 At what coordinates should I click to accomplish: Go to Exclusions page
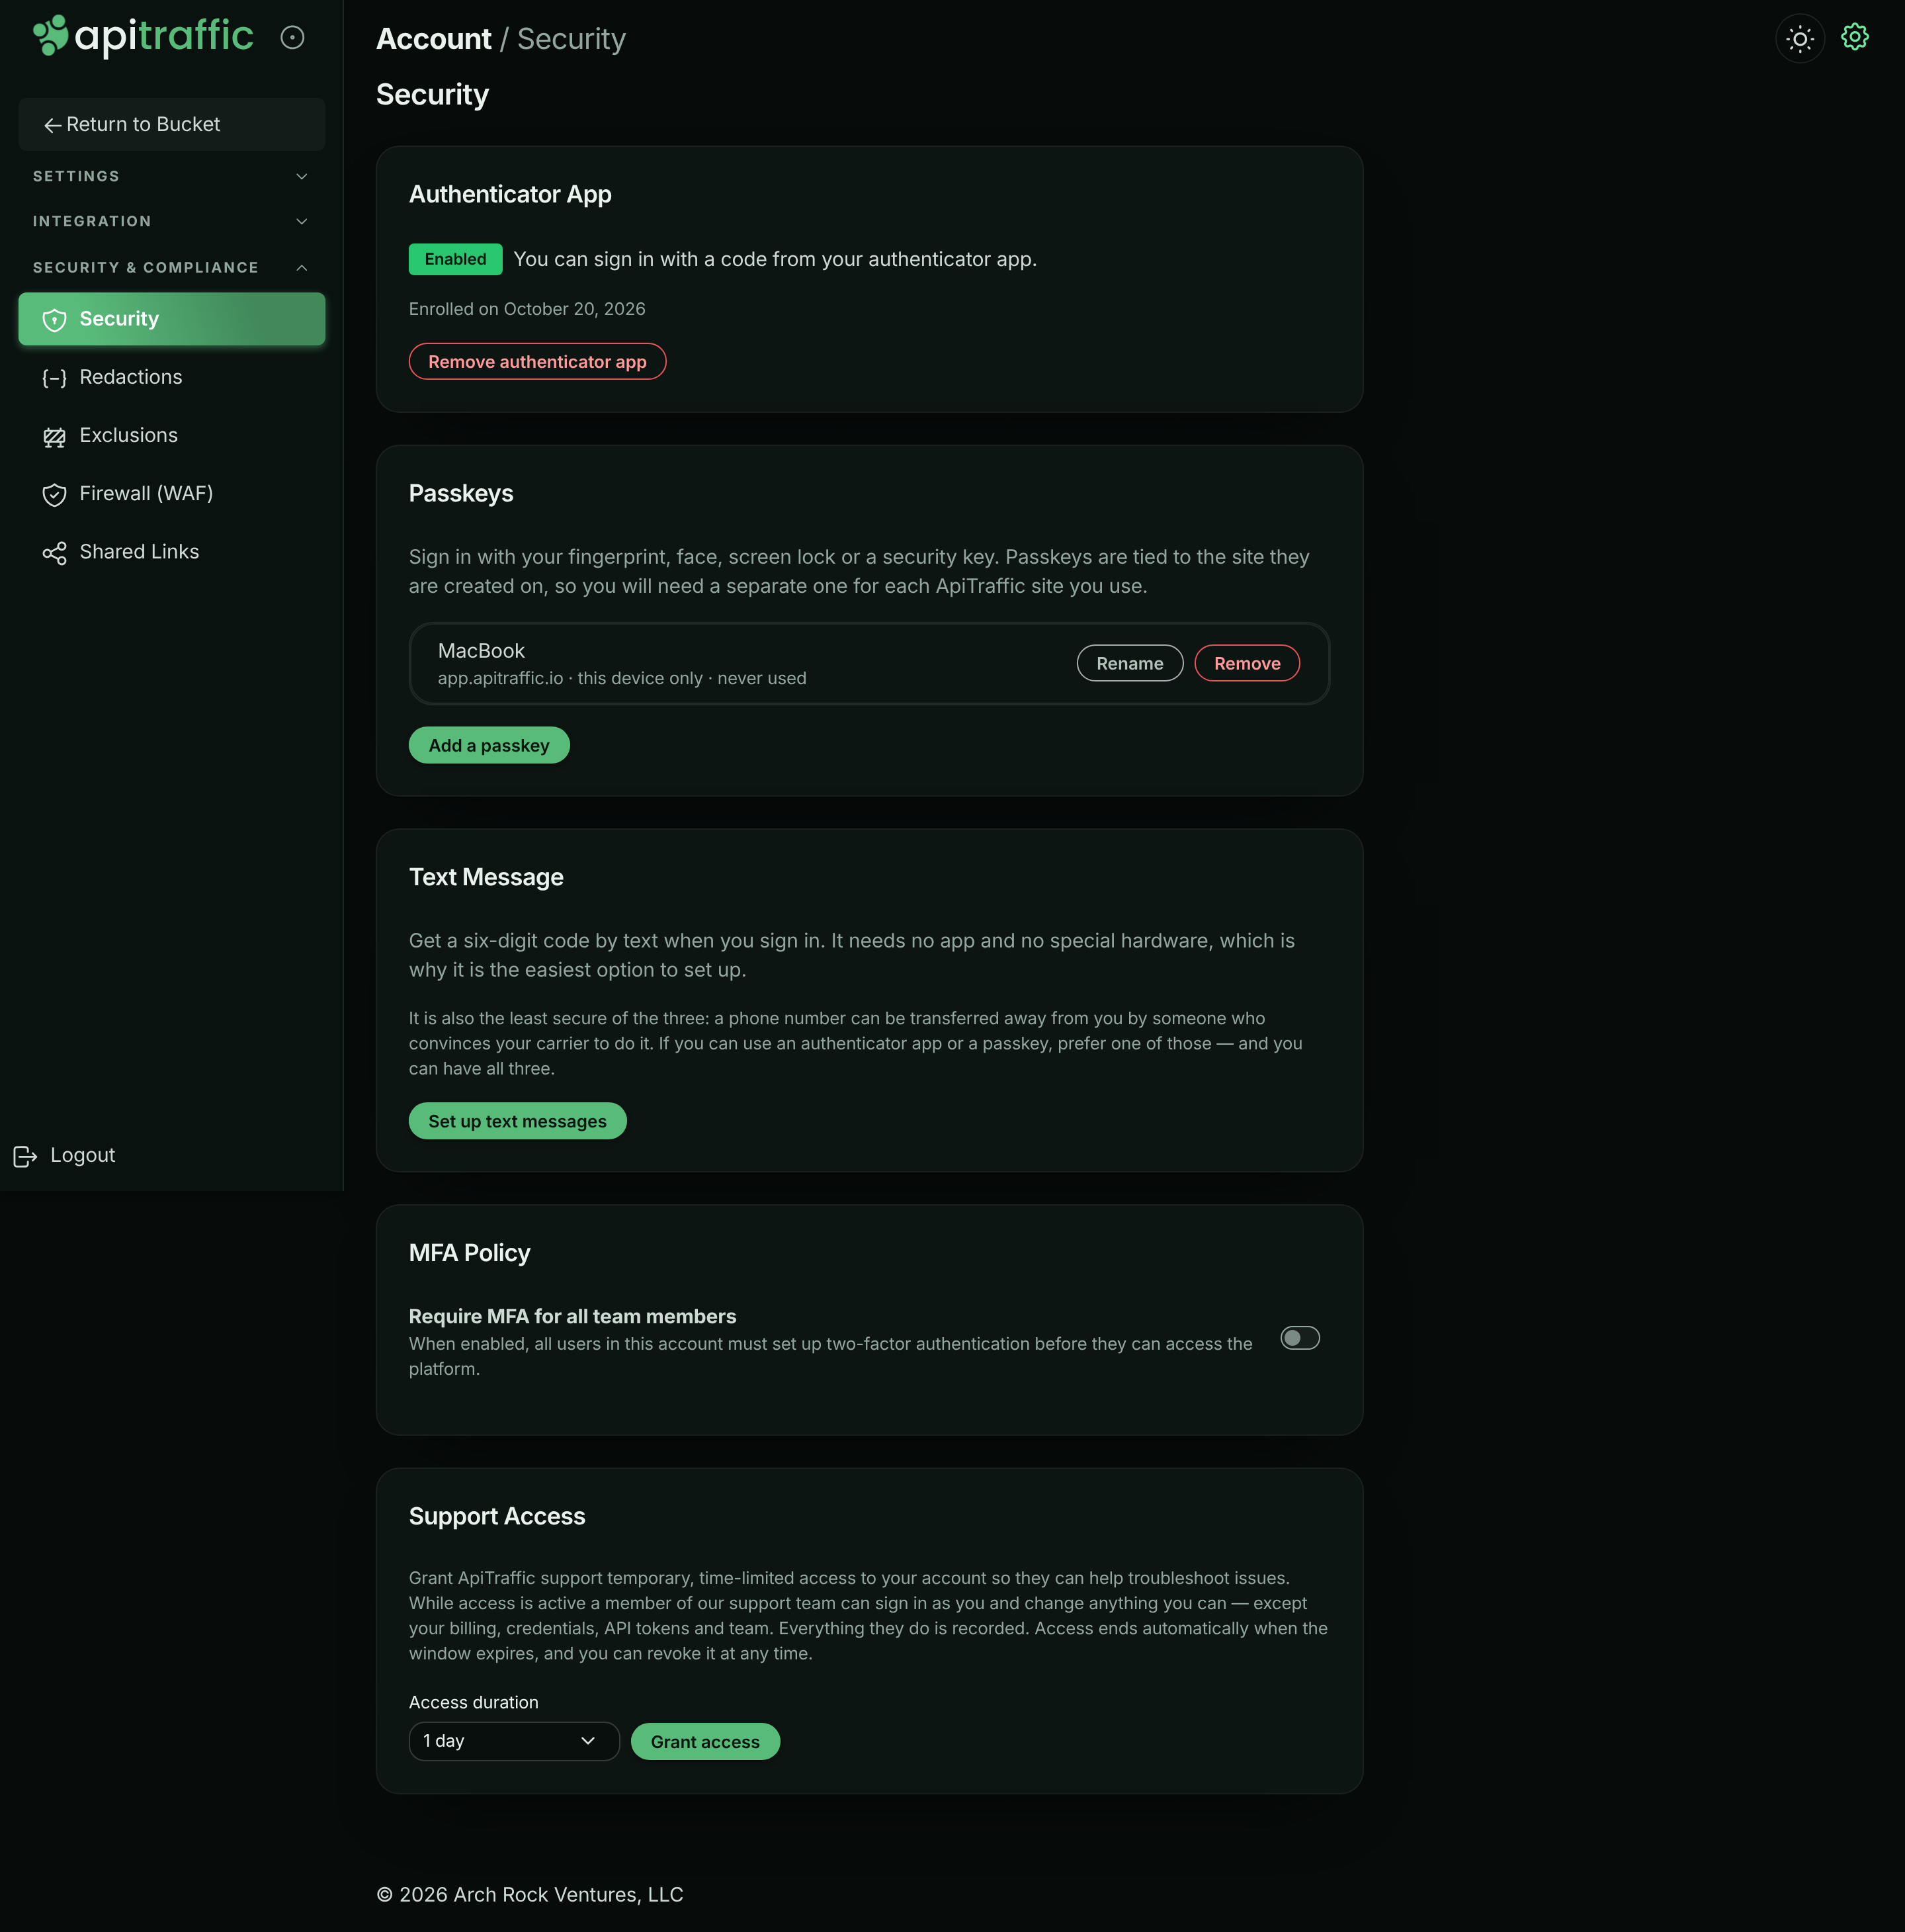172,435
